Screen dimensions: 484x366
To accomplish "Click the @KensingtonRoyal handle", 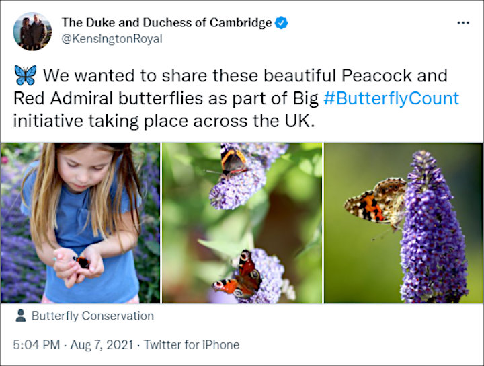I will point(112,39).
